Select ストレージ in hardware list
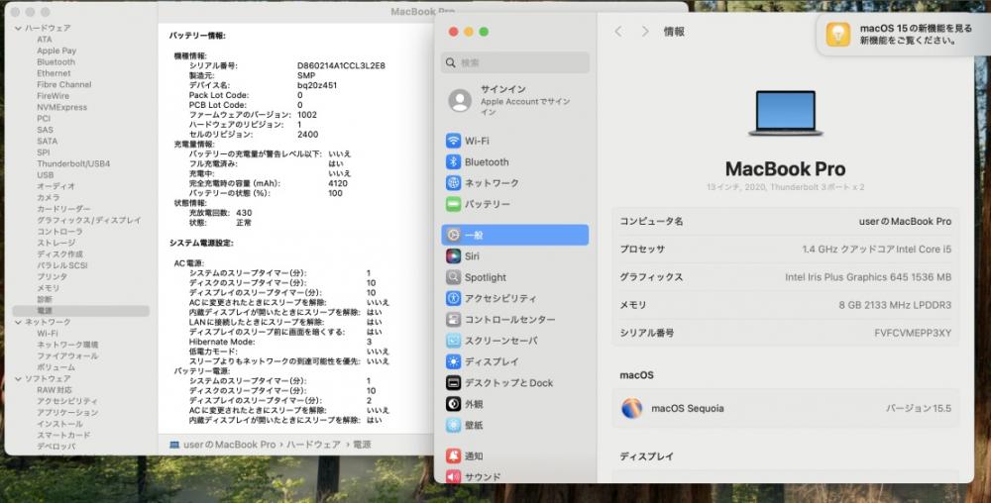This screenshot has width=991, height=503. 55,243
